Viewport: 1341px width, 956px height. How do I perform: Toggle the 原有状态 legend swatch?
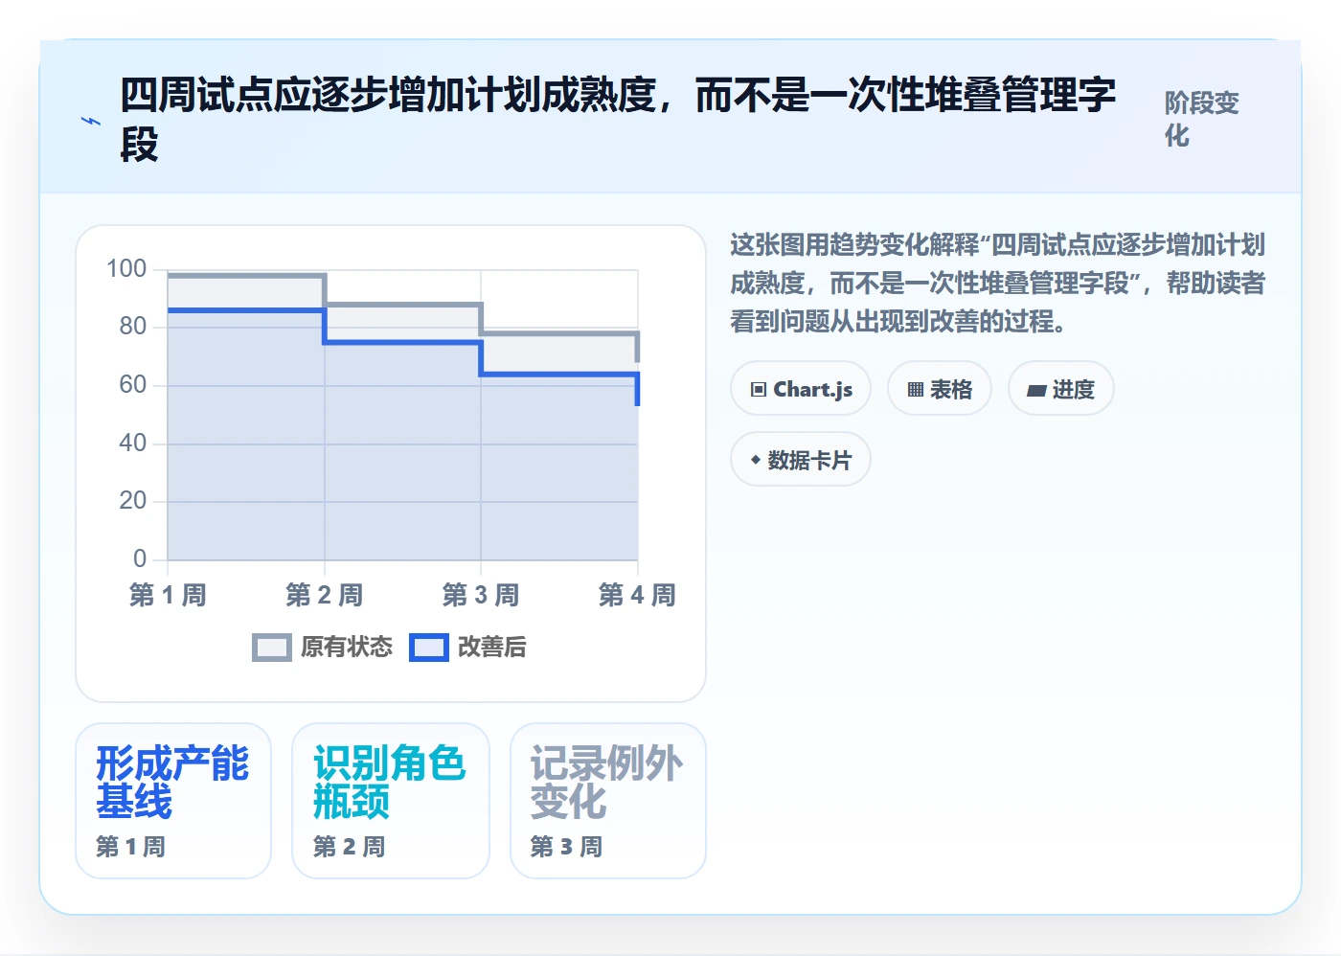[272, 648]
